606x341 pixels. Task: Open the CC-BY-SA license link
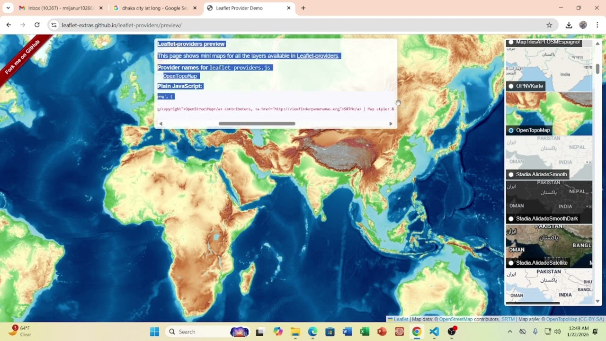pos(591,319)
